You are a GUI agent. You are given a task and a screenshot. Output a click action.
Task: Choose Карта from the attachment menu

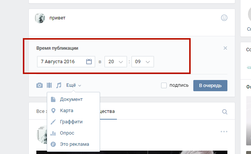(73, 111)
